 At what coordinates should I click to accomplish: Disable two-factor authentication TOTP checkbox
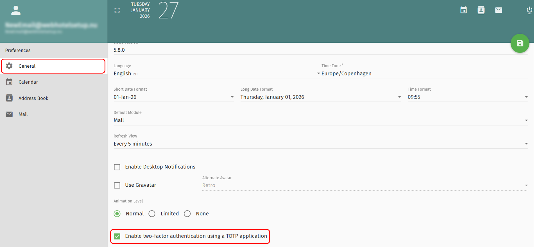(117, 236)
